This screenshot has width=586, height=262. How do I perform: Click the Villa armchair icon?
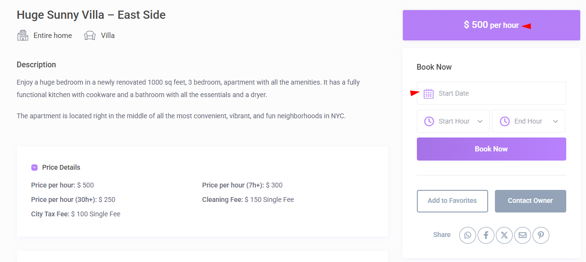pos(90,36)
